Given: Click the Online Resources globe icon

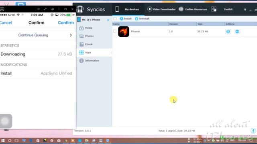Looking at the screenshot, I should [181, 9].
